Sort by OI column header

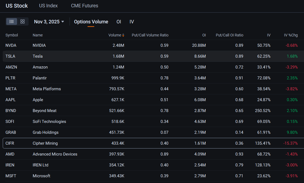204,35
